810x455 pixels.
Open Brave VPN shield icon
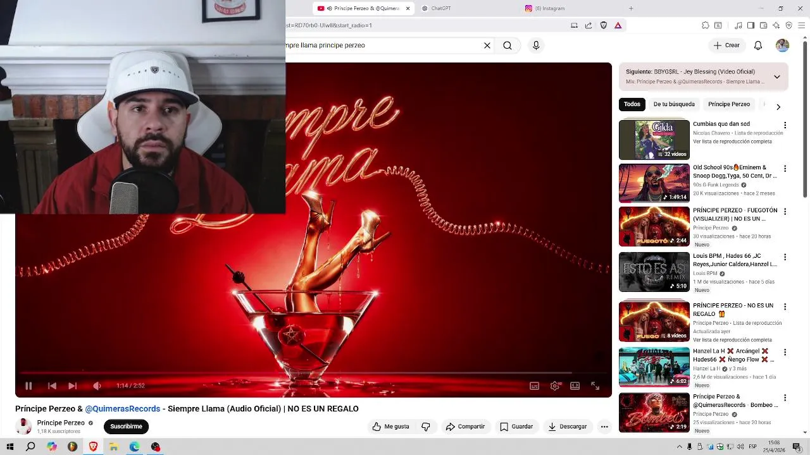789,25
